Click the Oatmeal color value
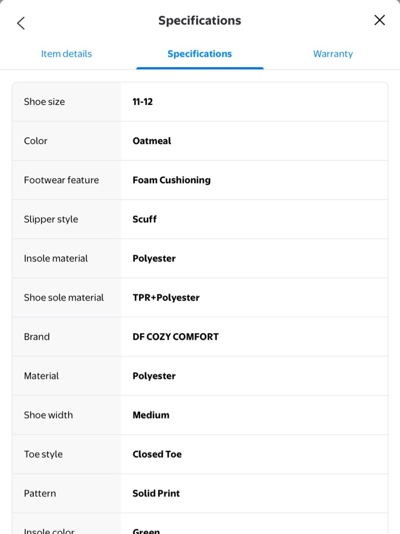400x534 pixels. 152,141
